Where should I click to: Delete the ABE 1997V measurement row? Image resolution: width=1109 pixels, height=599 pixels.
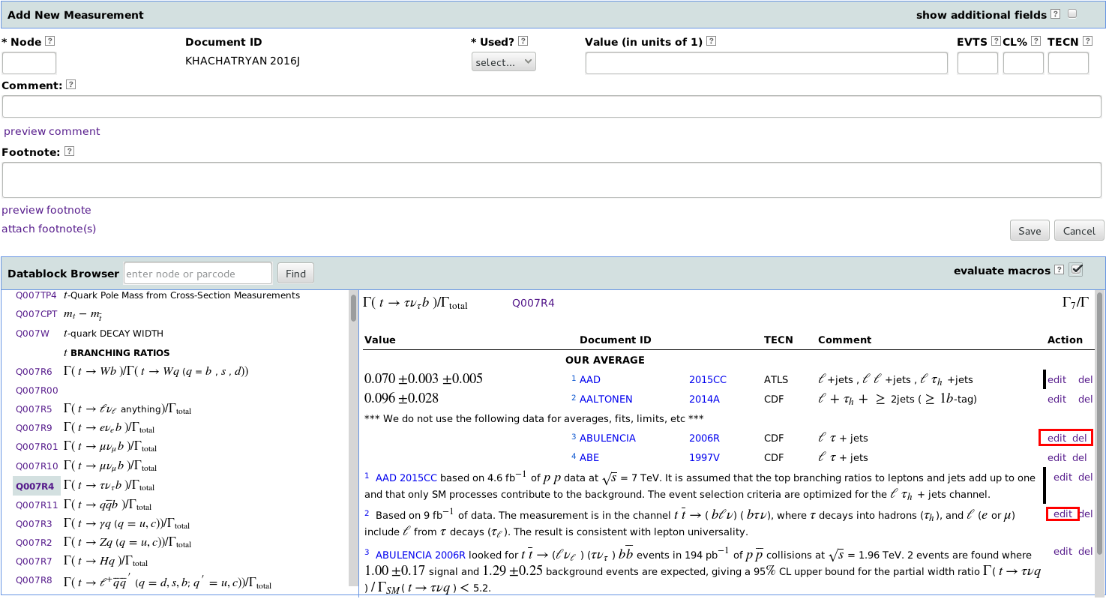pos(1080,457)
